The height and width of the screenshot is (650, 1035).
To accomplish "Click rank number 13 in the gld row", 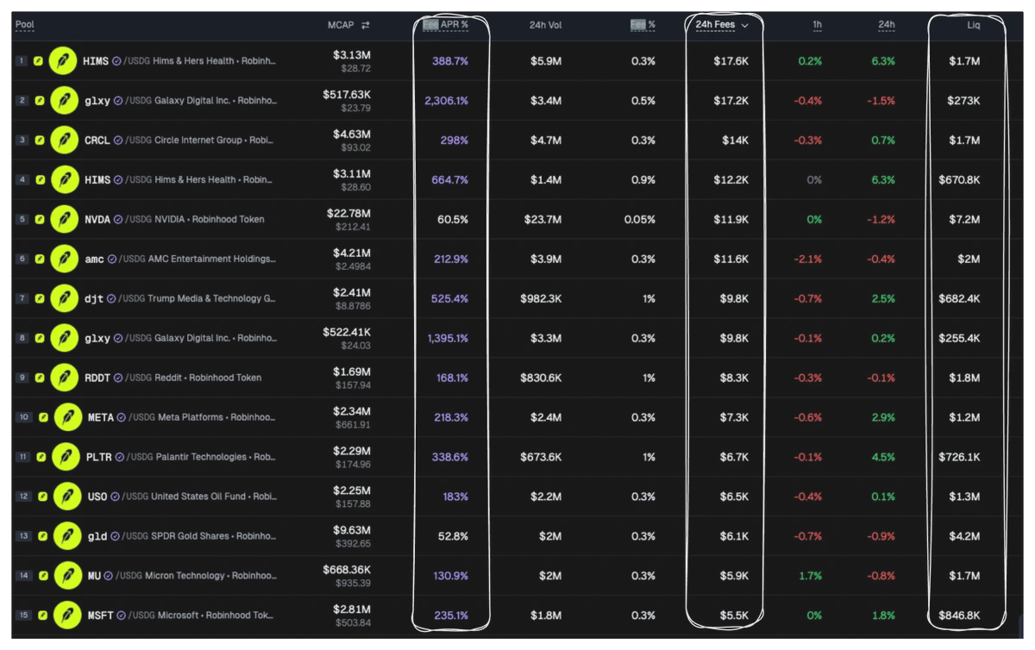I will 24,536.
